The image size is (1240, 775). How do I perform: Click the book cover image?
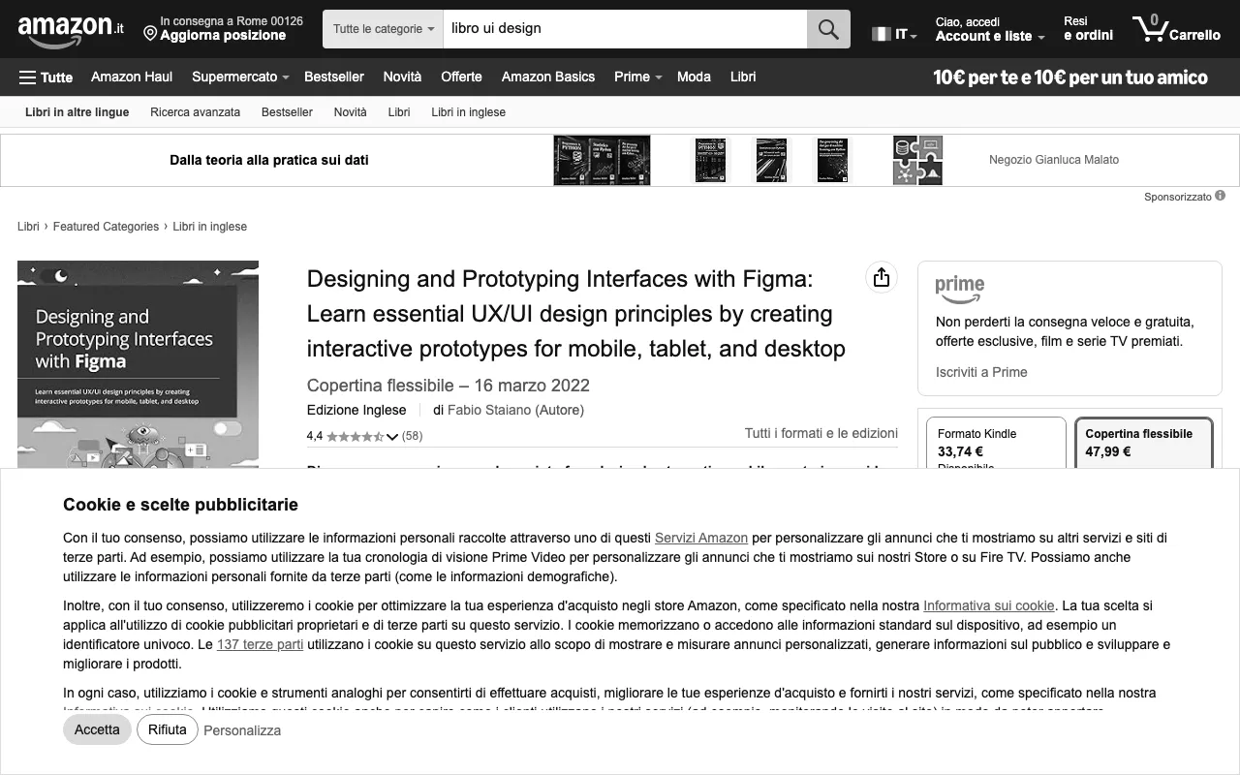(x=138, y=364)
